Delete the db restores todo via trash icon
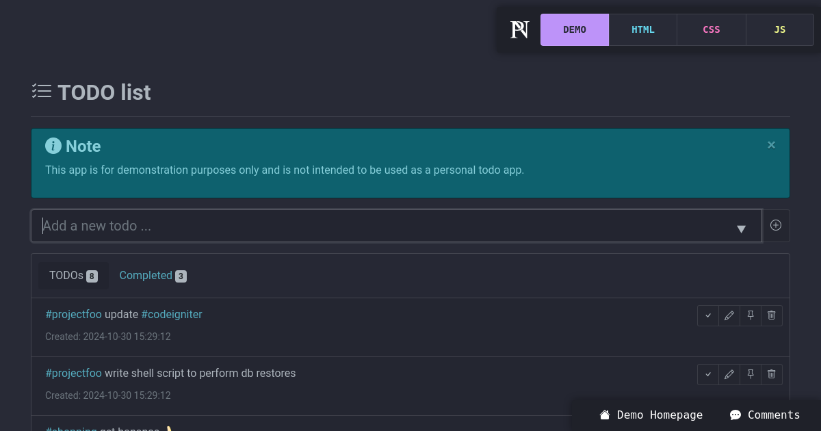Image resolution: width=821 pixels, height=431 pixels. pos(771,374)
